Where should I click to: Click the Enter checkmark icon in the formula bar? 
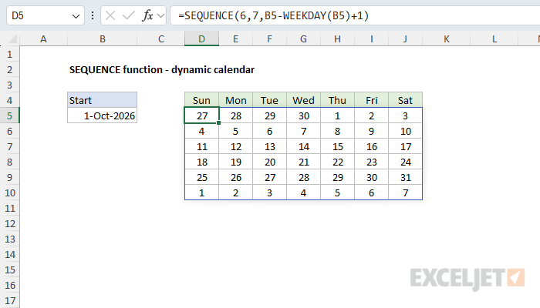tap(129, 15)
